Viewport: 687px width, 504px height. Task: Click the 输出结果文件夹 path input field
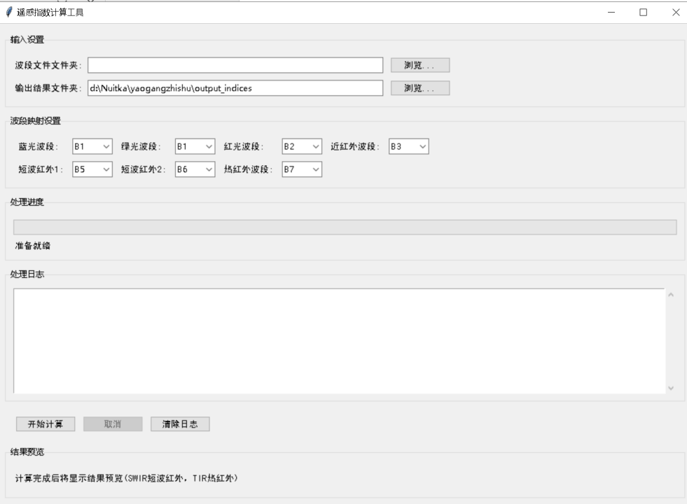235,88
